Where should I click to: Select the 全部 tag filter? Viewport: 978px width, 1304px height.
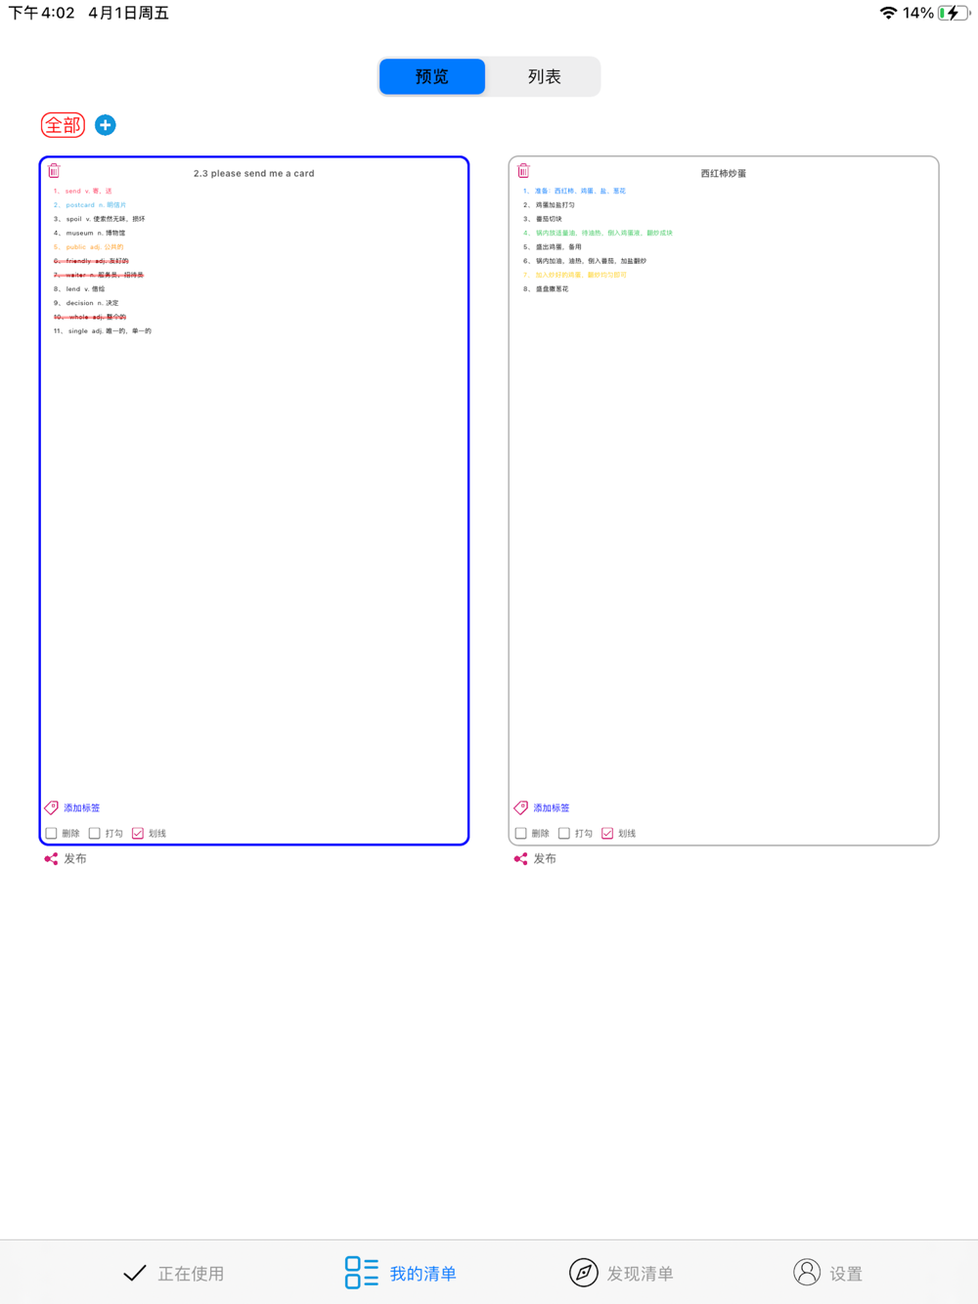[63, 125]
